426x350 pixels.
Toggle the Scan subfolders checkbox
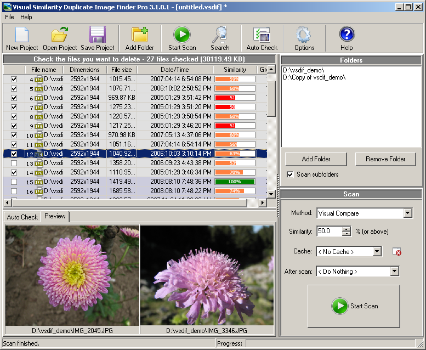(290, 174)
